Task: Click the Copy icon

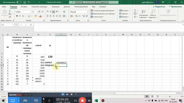Action: [10, 14]
